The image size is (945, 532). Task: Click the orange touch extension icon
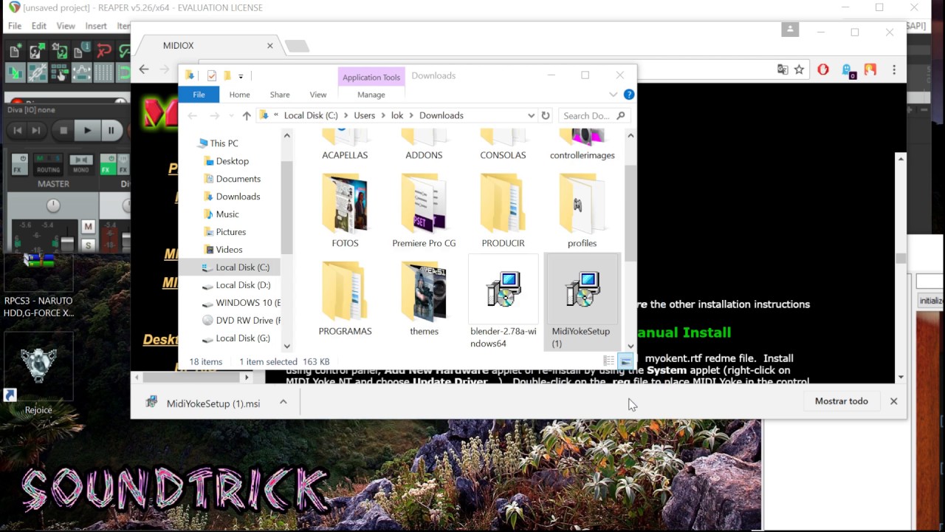click(870, 69)
